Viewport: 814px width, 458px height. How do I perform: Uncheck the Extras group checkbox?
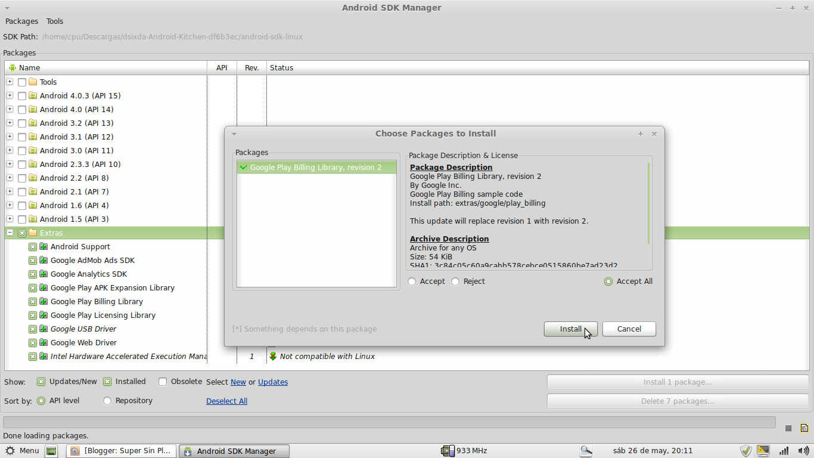[22, 233]
